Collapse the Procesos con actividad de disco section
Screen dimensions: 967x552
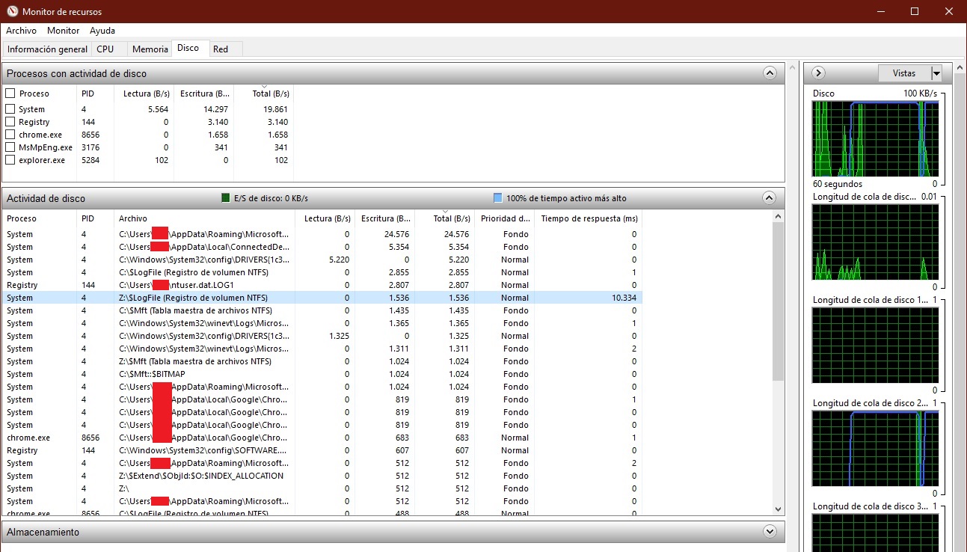click(x=770, y=73)
